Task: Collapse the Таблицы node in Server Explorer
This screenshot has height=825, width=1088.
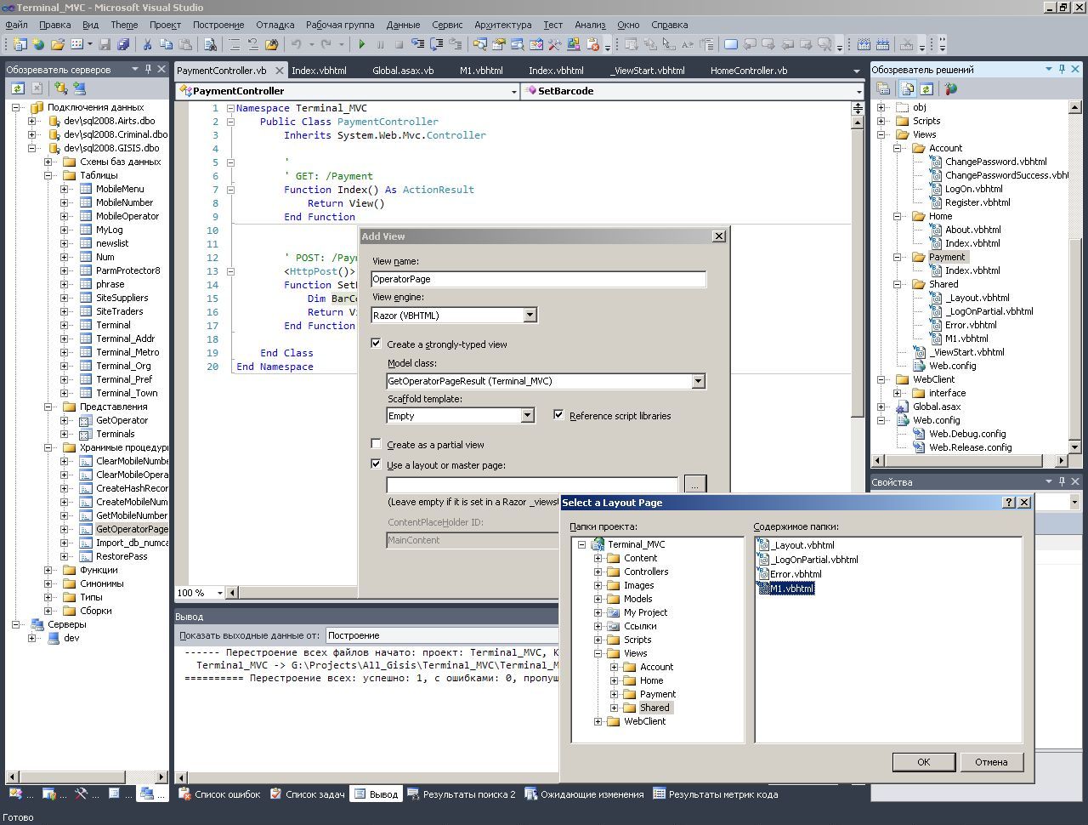Action: coord(48,175)
